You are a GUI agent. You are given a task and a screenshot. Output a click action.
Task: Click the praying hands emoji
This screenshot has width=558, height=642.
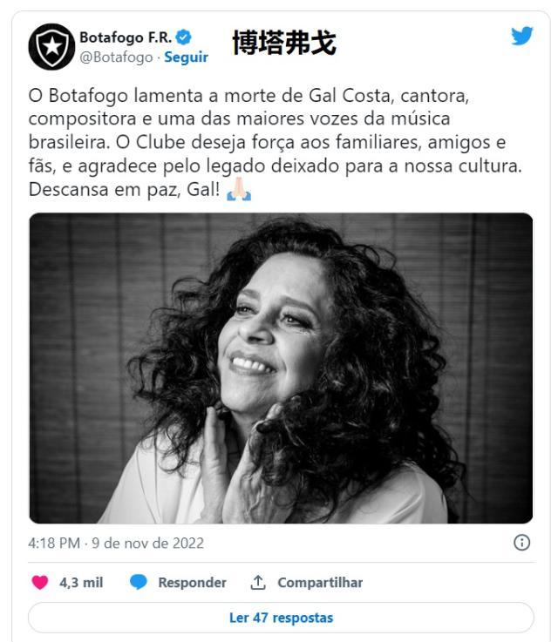click(239, 189)
